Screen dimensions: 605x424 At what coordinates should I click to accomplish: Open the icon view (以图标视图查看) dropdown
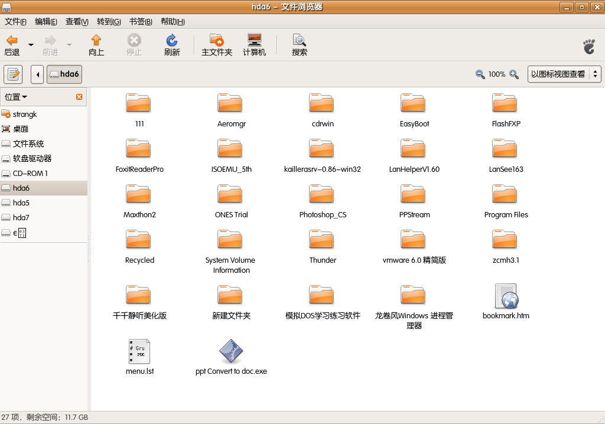(564, 74)
